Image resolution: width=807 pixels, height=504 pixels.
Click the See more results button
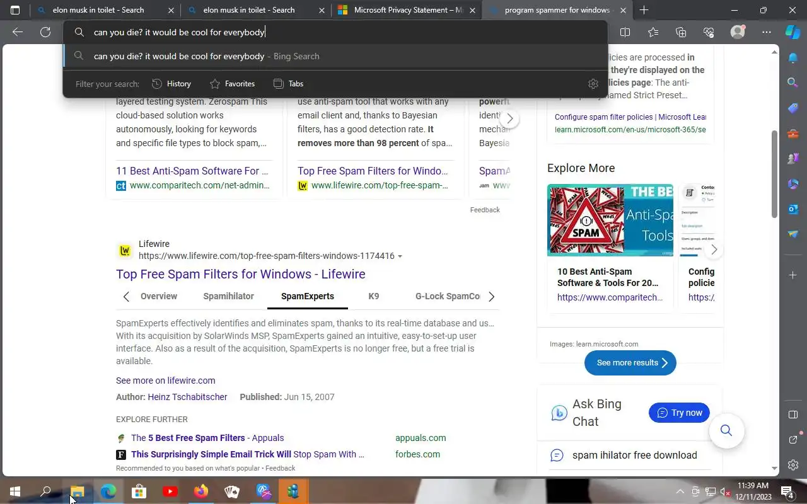pos(630,363)
